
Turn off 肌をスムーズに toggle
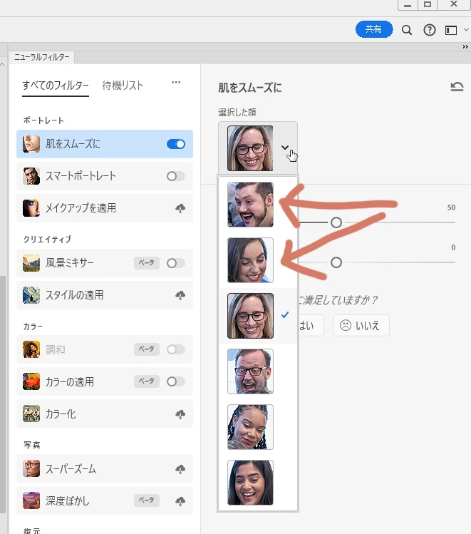point(176,144)
